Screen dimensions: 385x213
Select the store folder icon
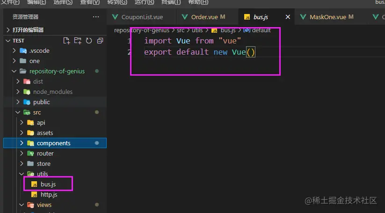coord(30,163)
